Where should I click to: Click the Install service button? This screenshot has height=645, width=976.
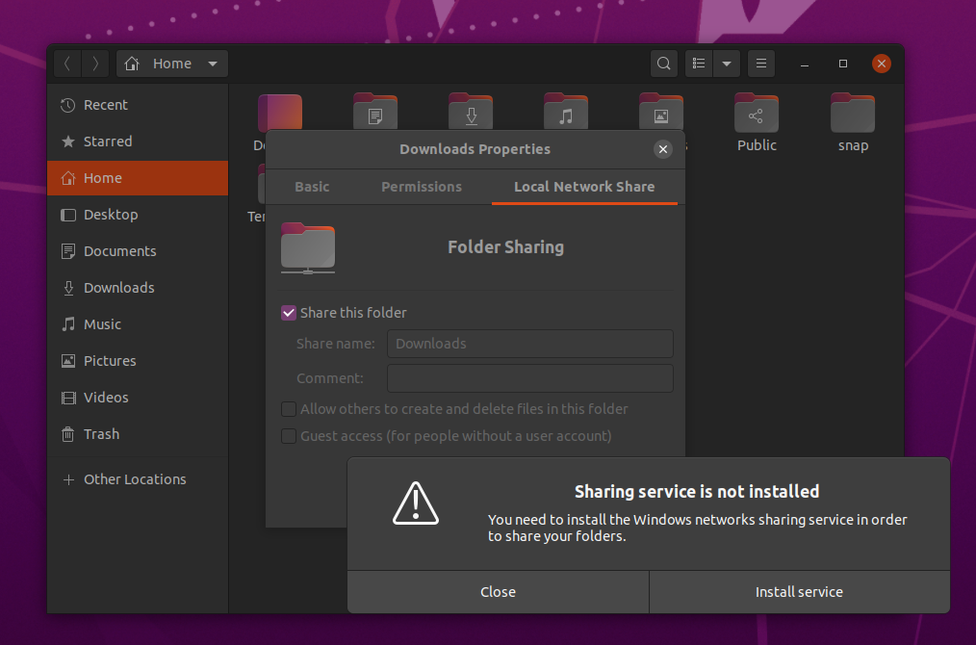(799, 592)
